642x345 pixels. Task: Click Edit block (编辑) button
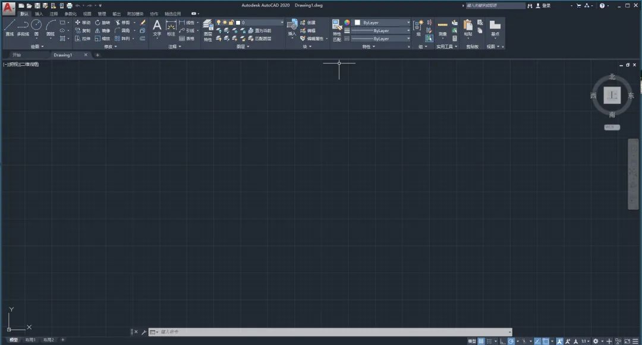coord(308,31)
